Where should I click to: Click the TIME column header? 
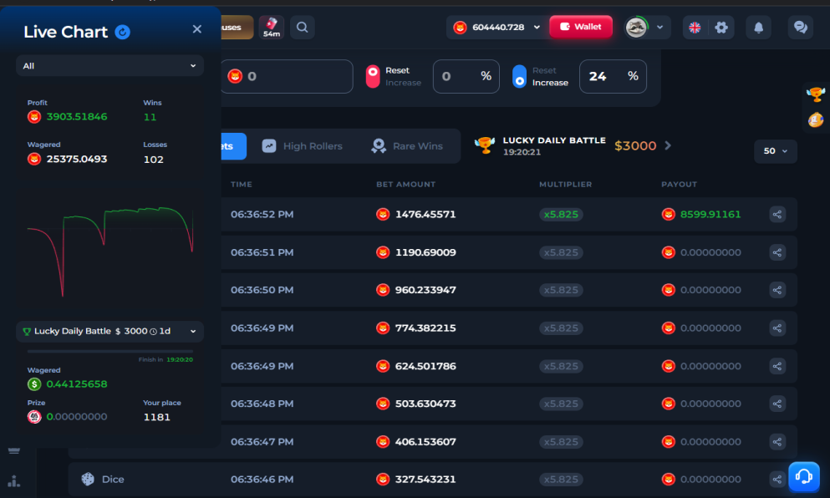click(242, 185)
